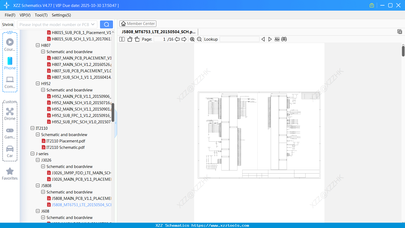This screenshot has height=228, width=405.
Task: Click the Shrink button
Action: (x=8, y=24)
